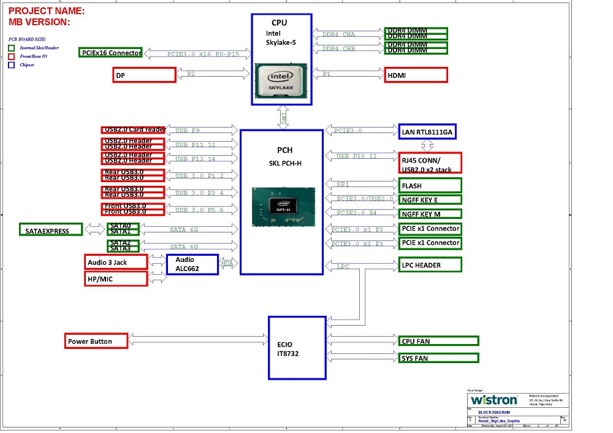Viewport: 613px width, 433px height.
Task: Click the RJ45 CONN/USB2.0 x2 stack block
Action: click(430, 163)
